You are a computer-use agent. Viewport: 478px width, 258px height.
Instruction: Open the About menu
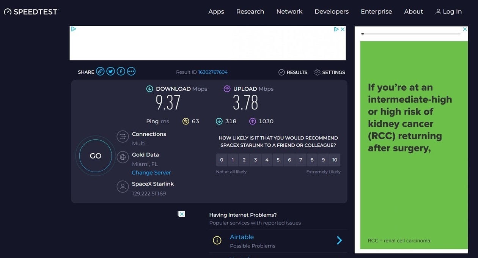[414, 12]
